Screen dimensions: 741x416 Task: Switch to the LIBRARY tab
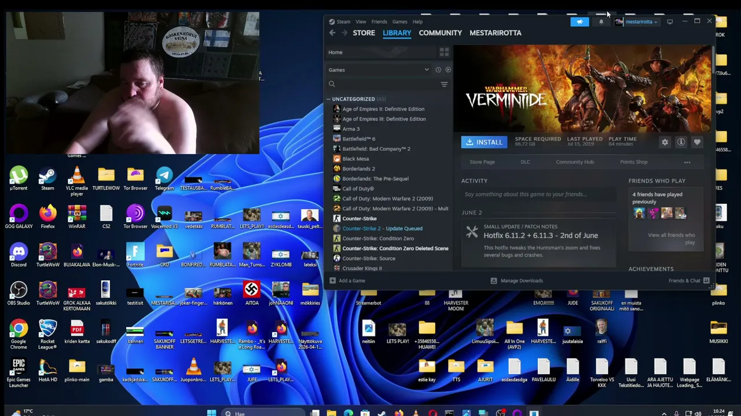(397, 33)
